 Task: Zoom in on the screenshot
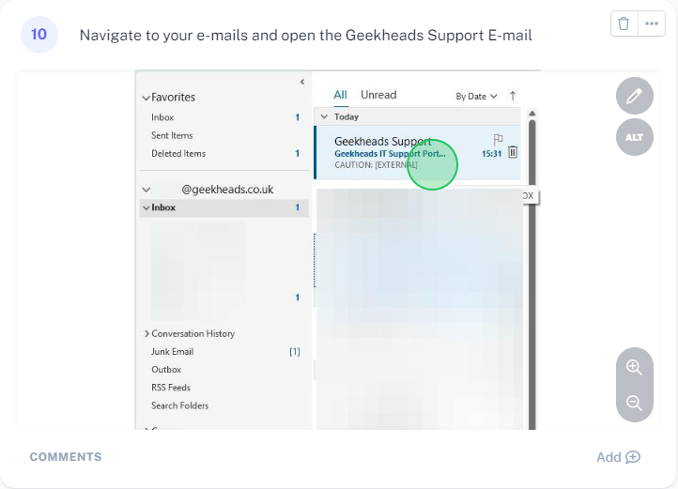(x=635, y=367)
